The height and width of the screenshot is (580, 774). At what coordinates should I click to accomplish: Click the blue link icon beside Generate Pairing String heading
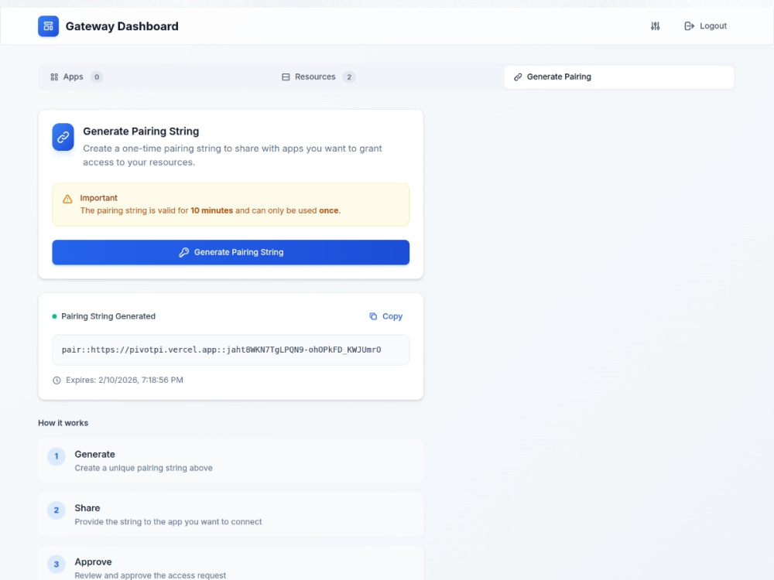pos(63,137)
